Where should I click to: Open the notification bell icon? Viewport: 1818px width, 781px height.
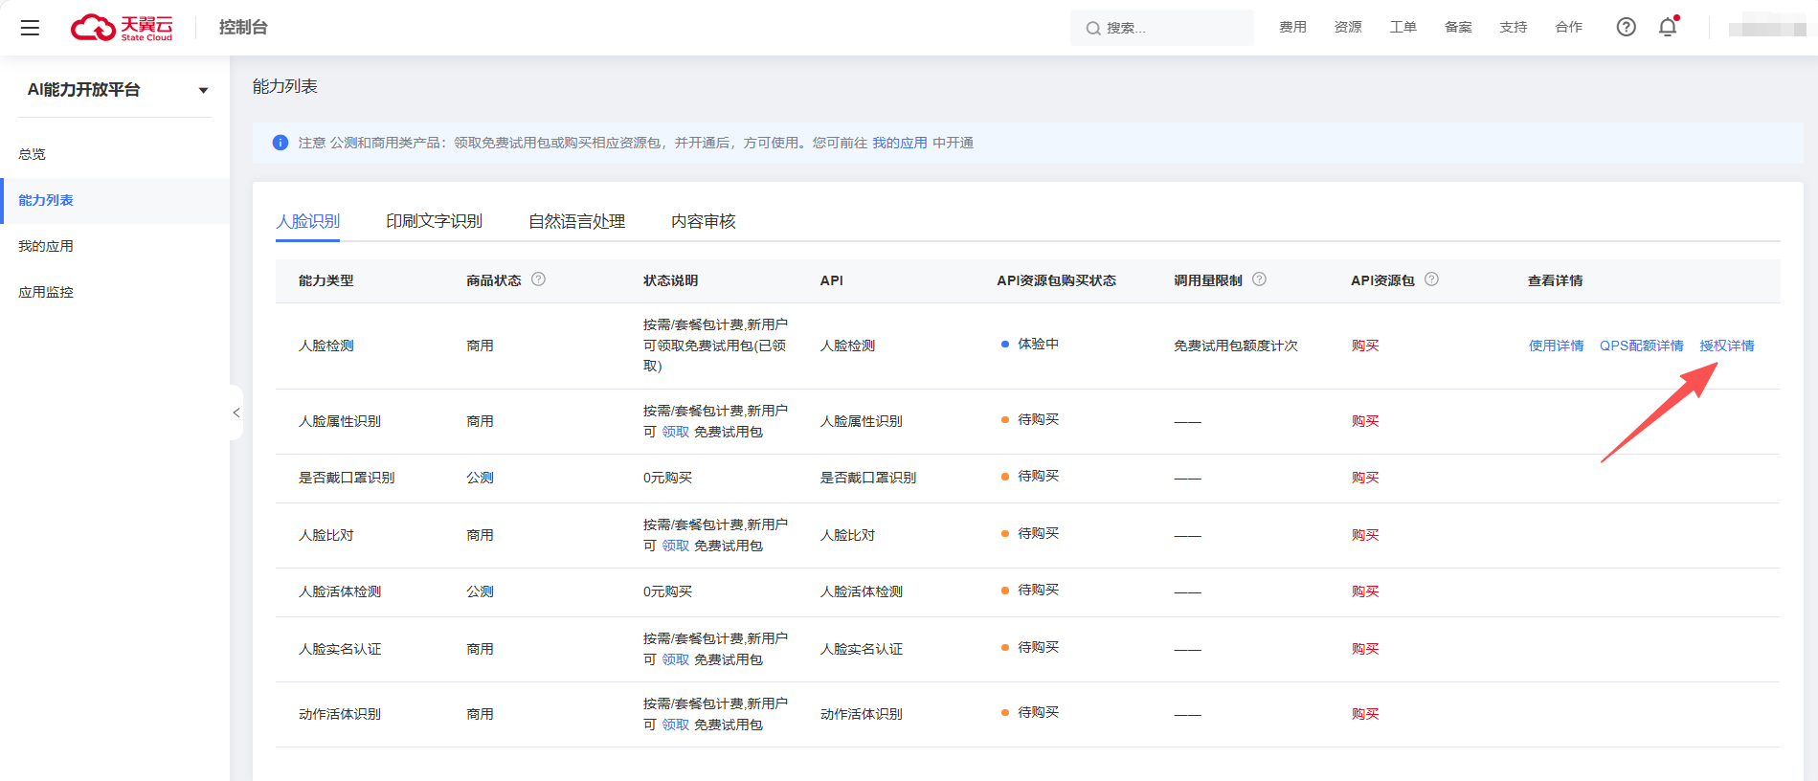tap(1668, 27)
